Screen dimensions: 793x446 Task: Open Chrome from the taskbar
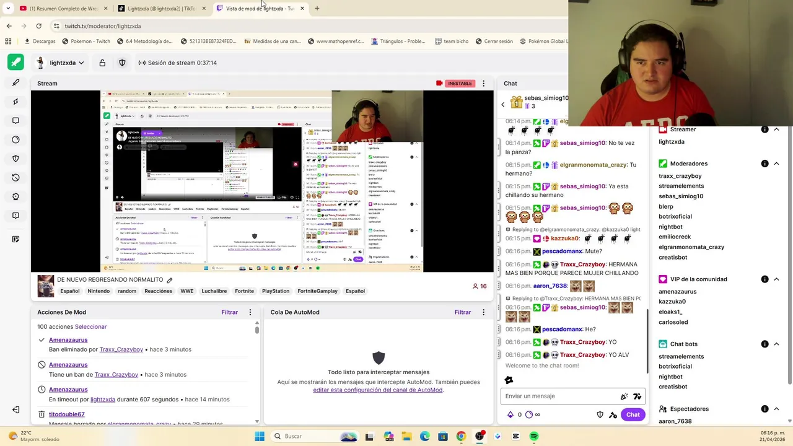(461, 436)
